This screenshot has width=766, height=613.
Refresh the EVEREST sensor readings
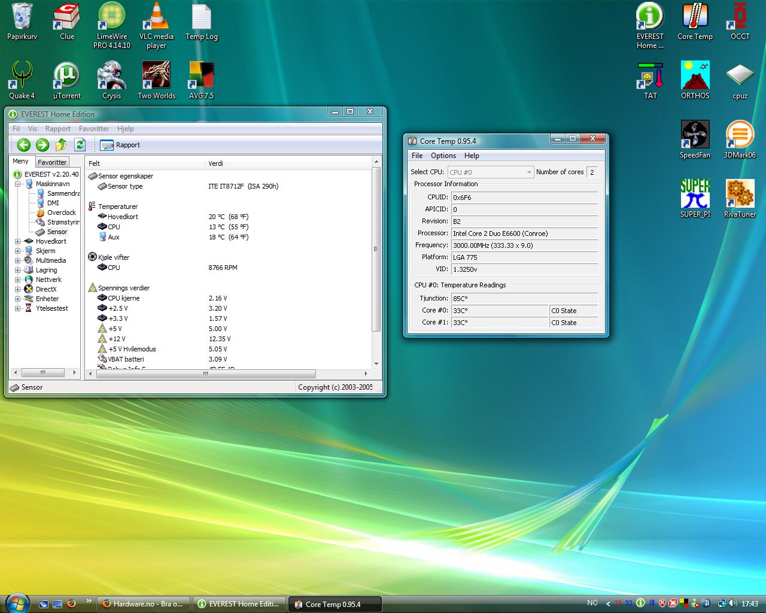[80, 145]
